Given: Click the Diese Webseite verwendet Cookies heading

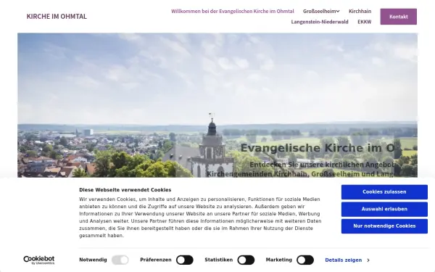Looking at the screenshot, I should [x=125, y=190].
